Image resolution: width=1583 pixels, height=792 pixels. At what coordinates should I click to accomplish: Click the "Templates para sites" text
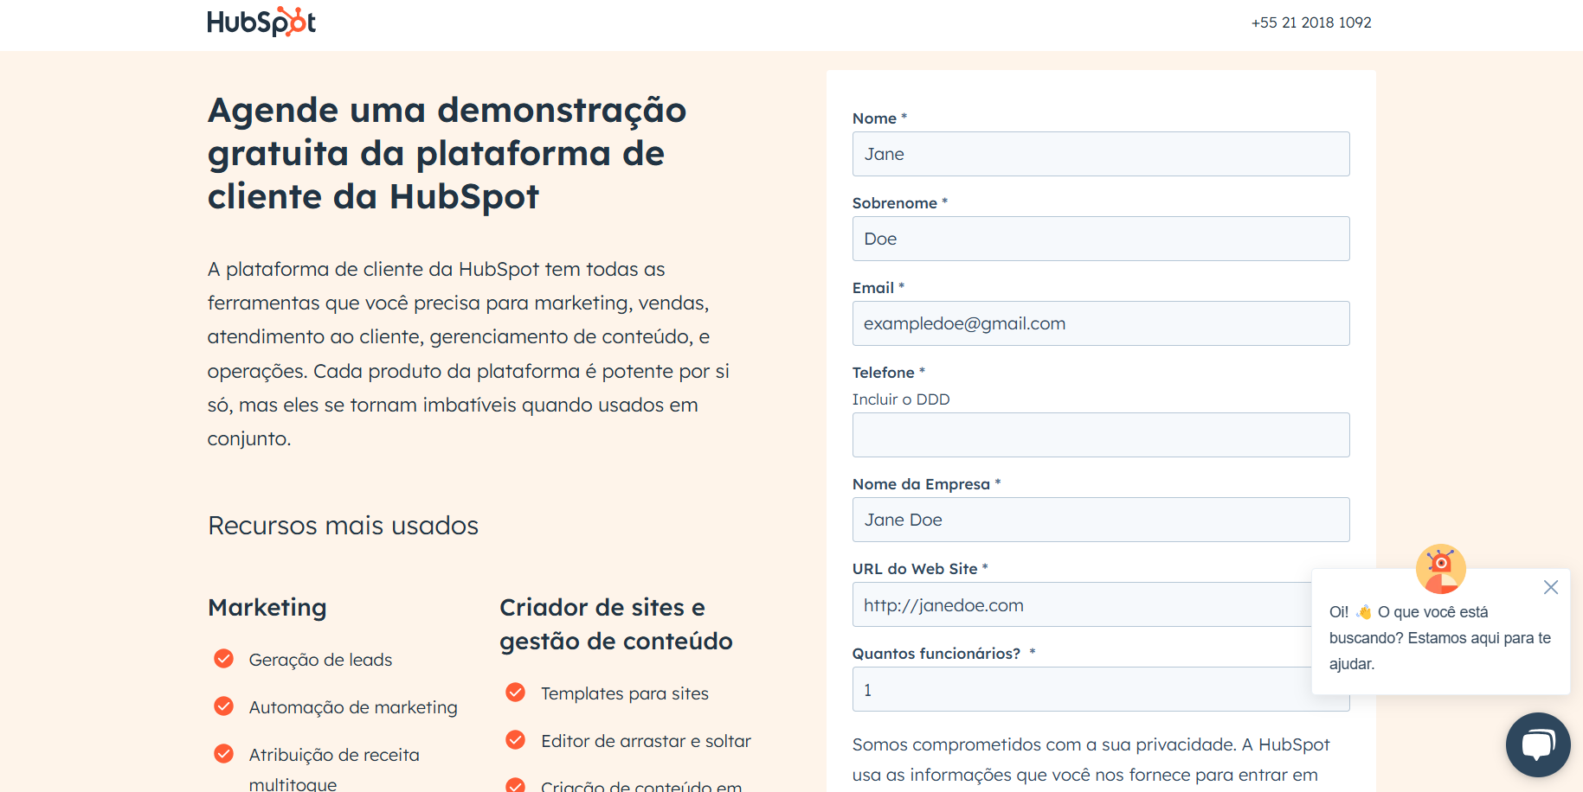point(625,693)
